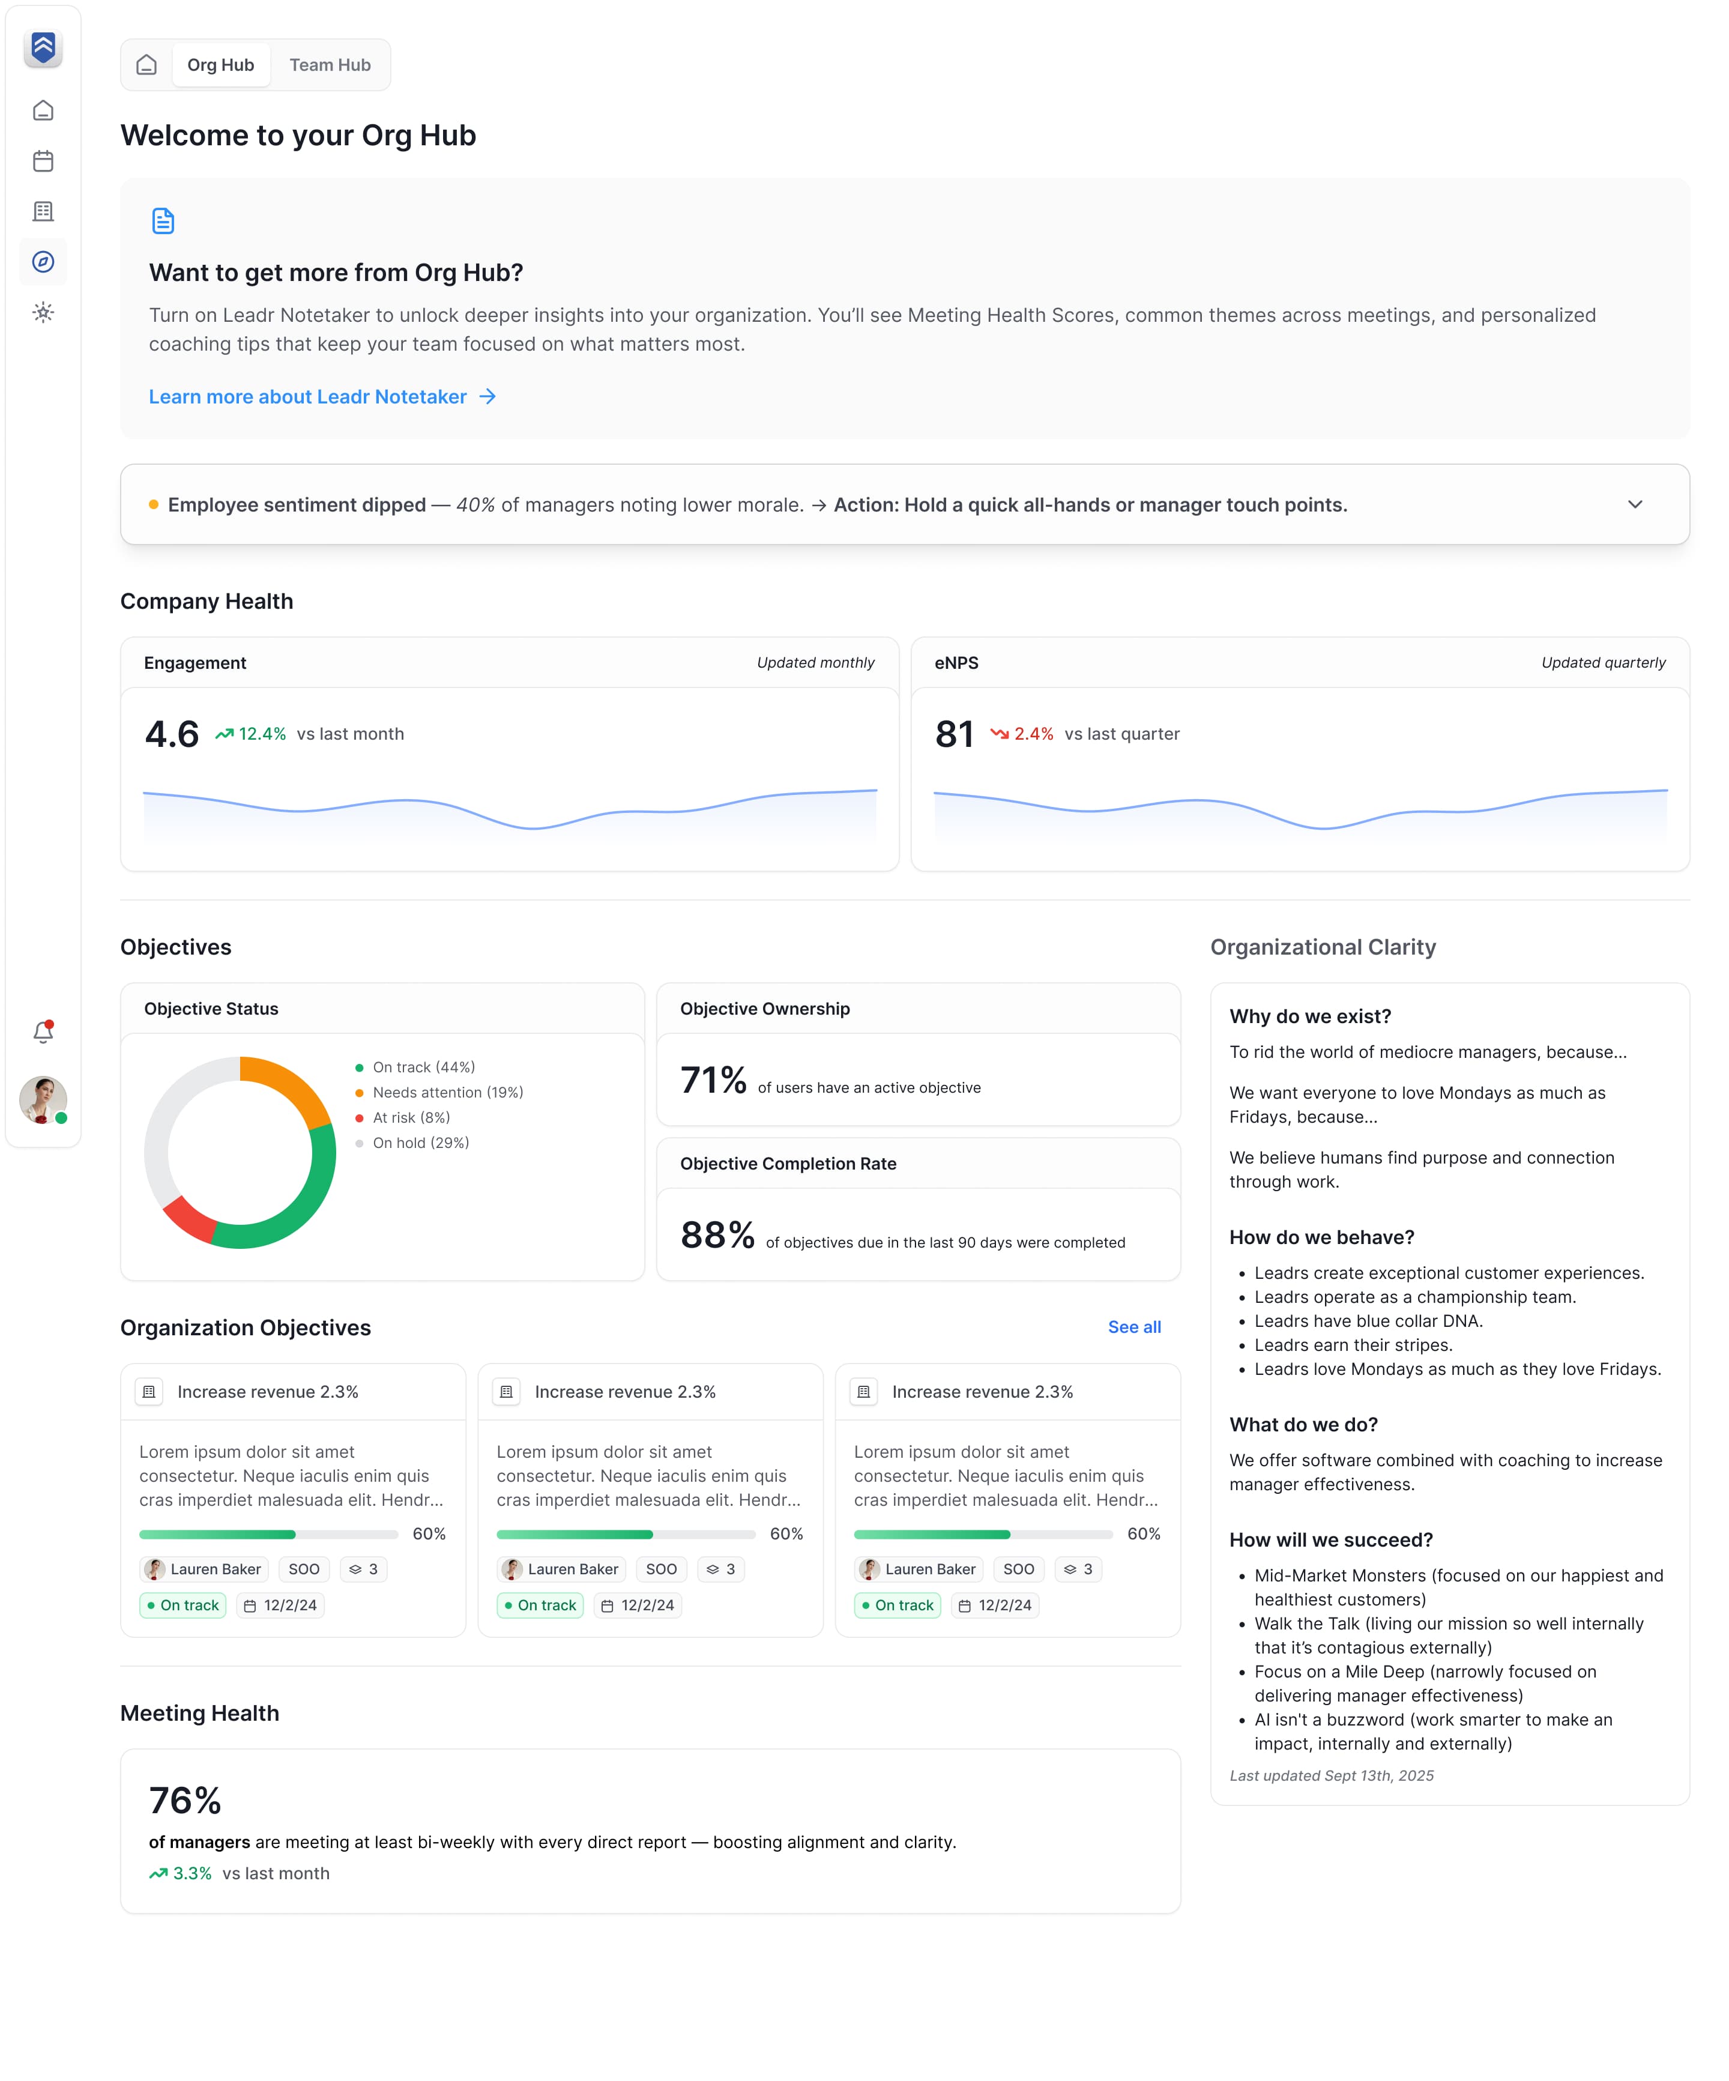Toggle the On track badge on first objective
Screen dimensions: 1729x2081
pos(183,1605)
